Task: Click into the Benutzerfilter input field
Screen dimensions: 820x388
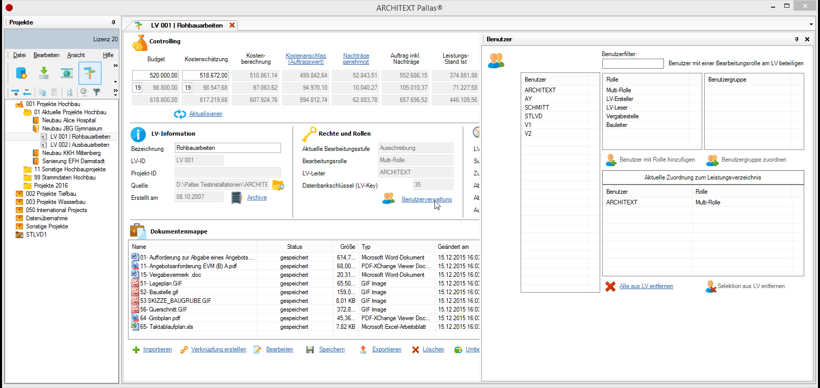Action: click(x=633, y=64)
